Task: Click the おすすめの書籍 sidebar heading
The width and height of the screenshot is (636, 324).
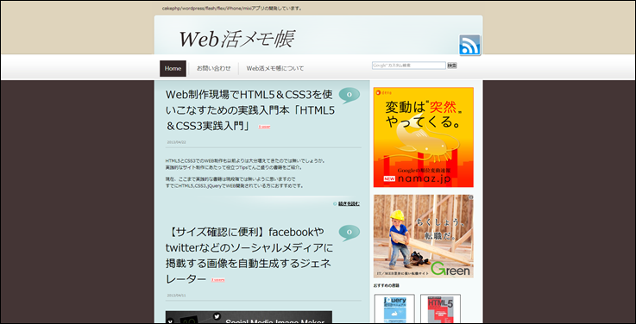Action: 386,285
